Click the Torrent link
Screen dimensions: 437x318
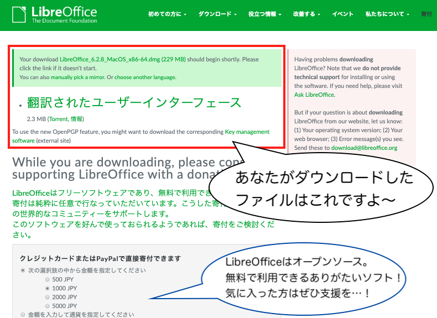[x=59, y=119]
